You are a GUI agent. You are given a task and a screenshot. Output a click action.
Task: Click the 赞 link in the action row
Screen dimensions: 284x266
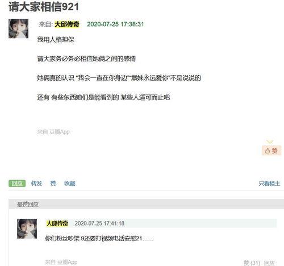(x=53, y=184)
